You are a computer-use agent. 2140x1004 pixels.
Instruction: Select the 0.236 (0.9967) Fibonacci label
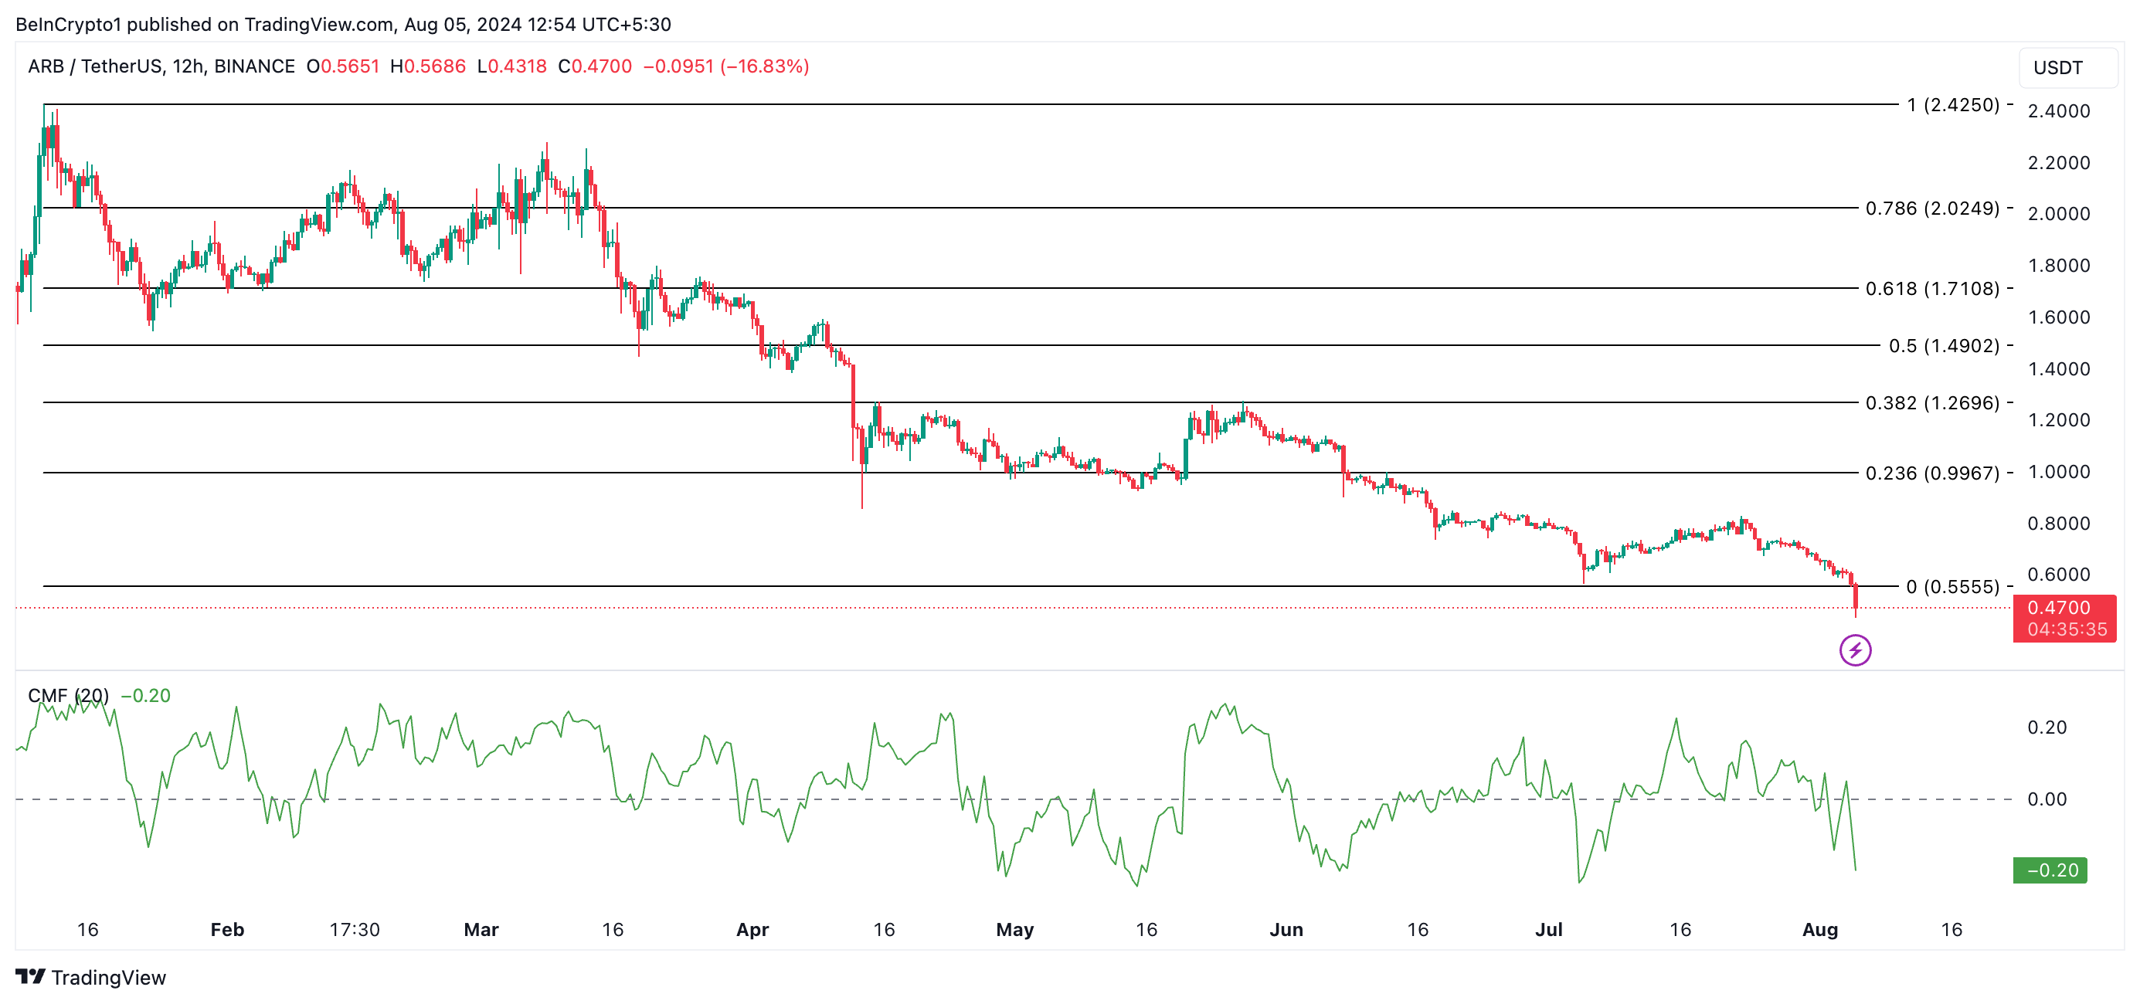pyautogui.click(x=1931, y=473)
